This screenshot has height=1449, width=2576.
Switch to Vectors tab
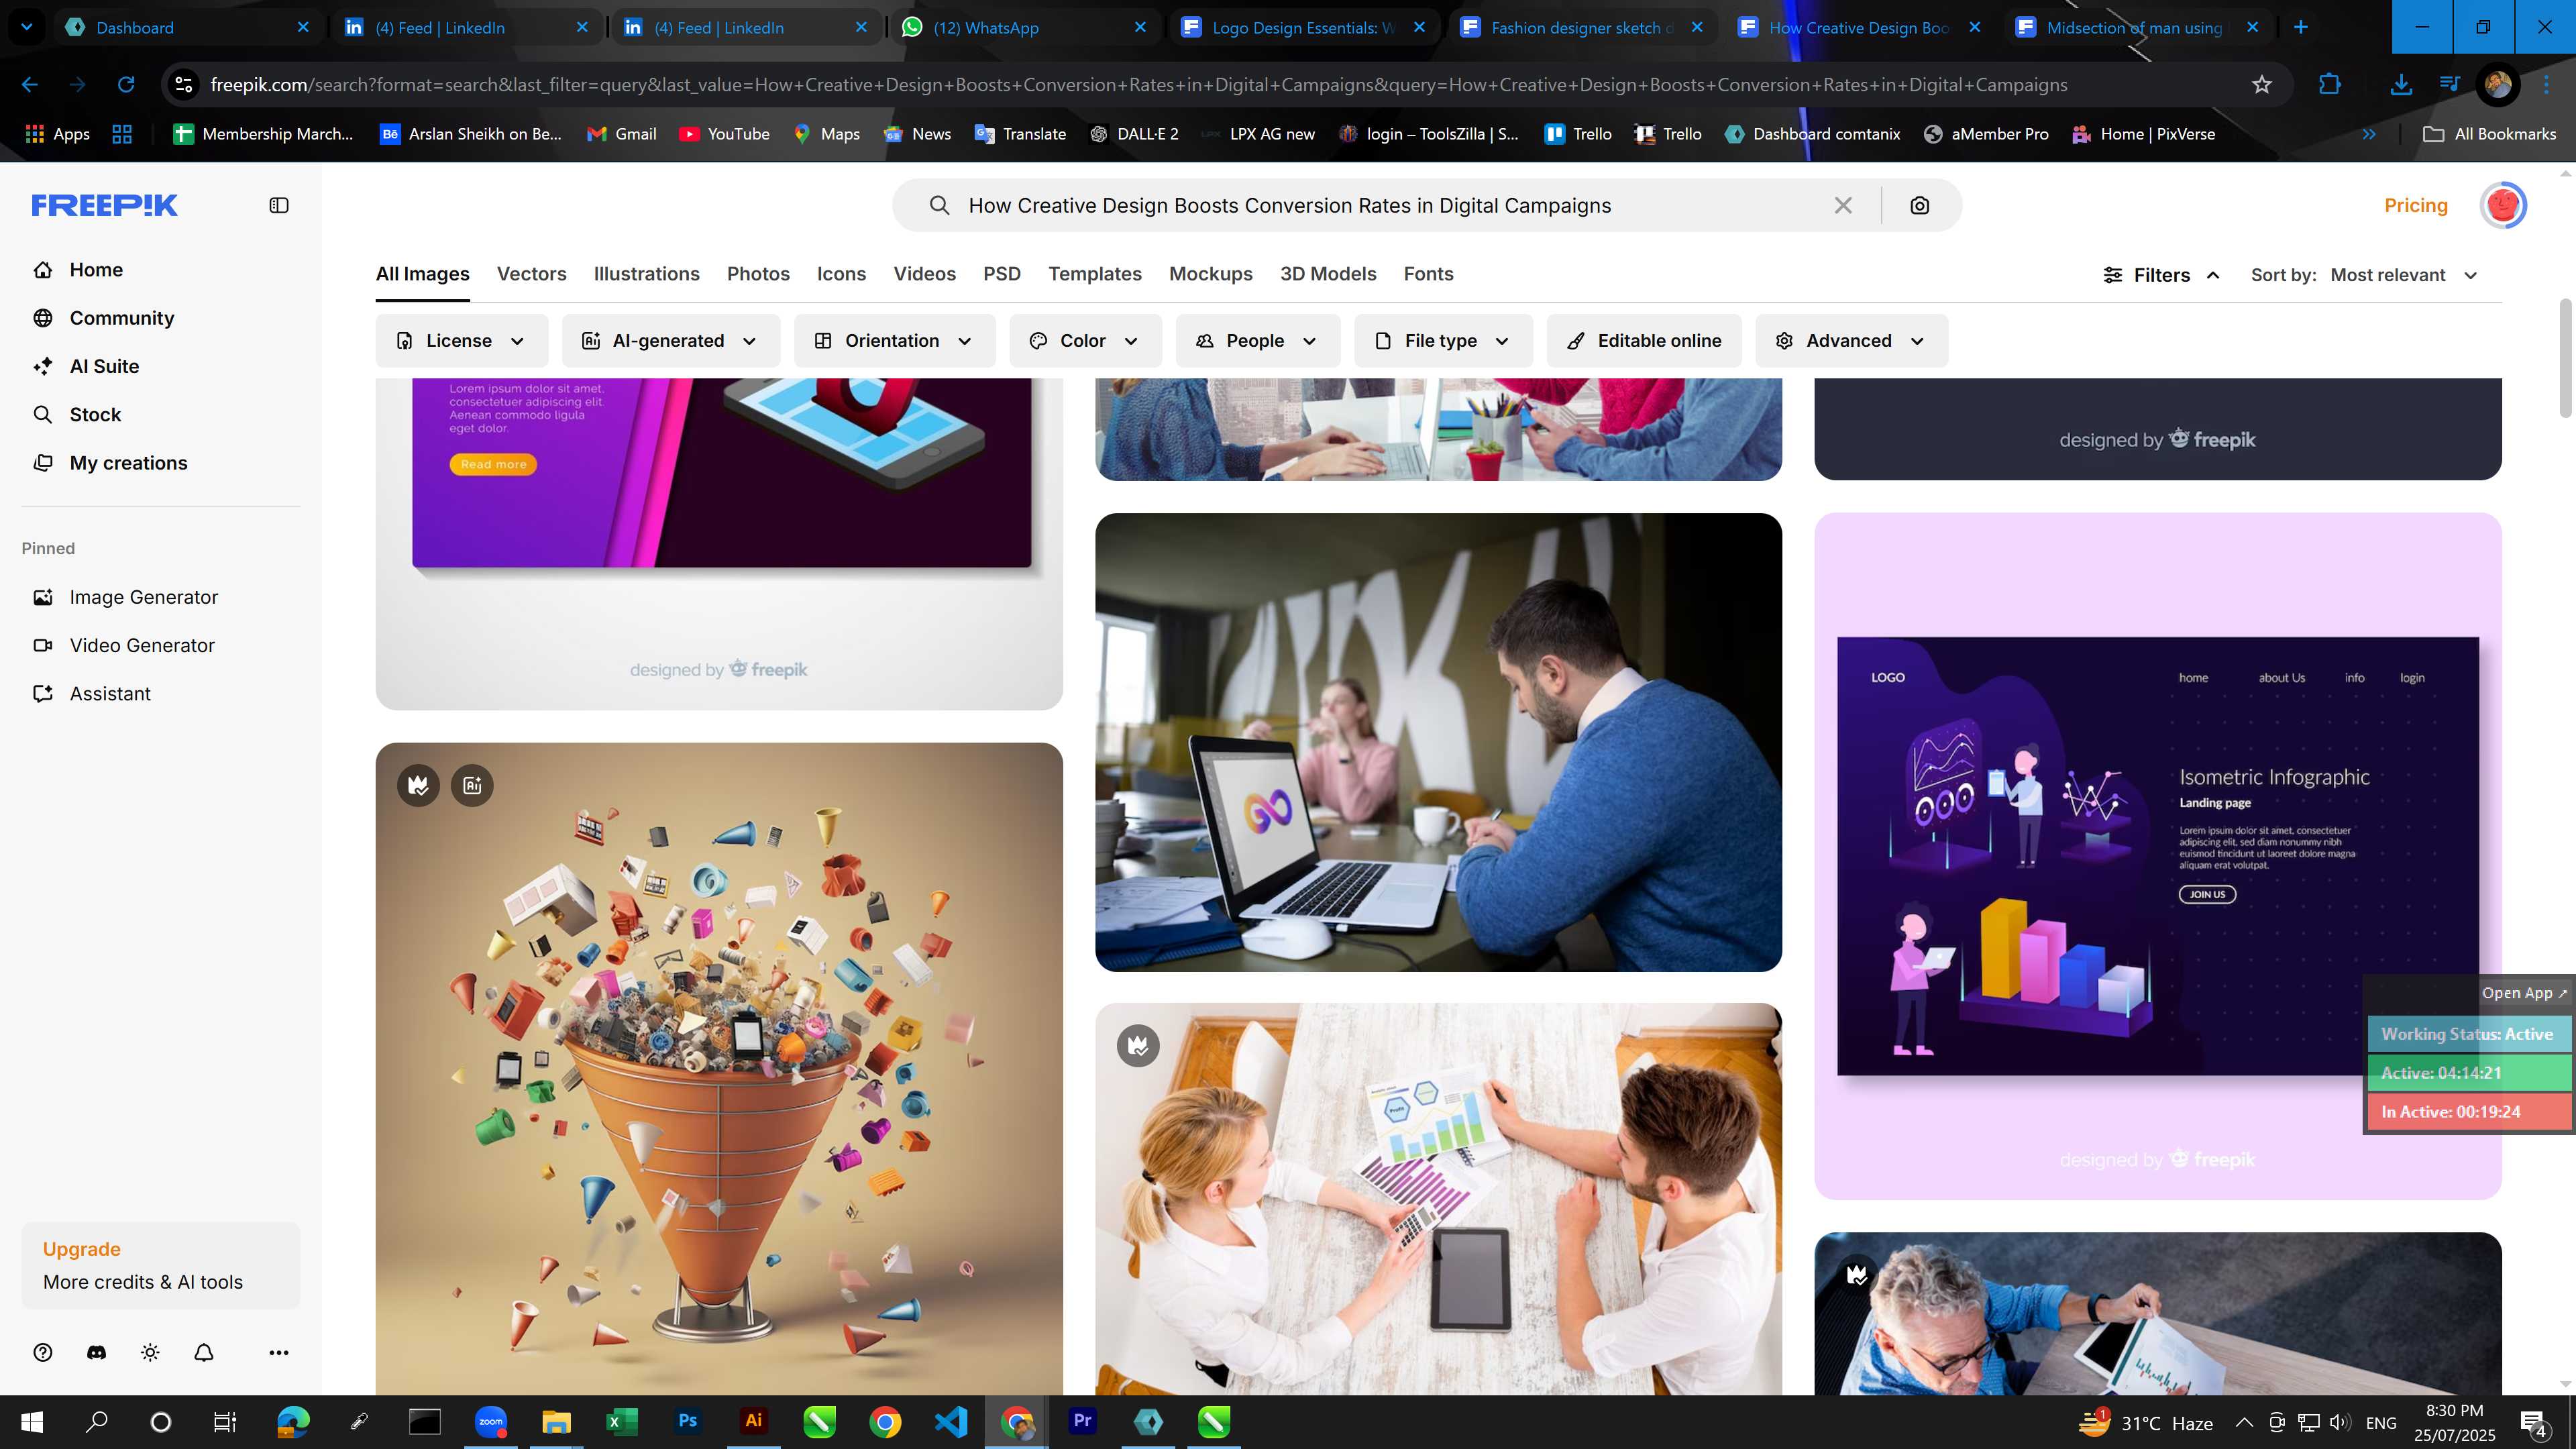[x=531, y=274]
